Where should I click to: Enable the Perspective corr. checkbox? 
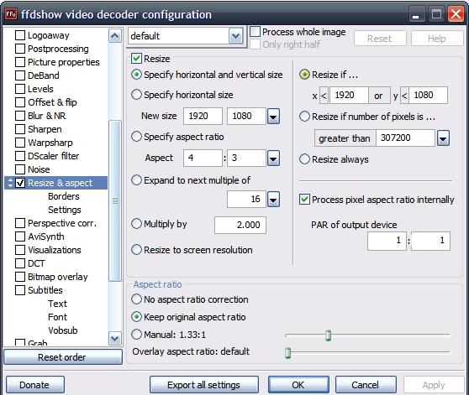click(20, 223)
